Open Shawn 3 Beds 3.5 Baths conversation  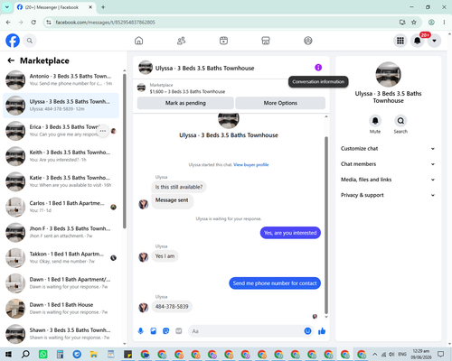pyautogui.click(x=61, y=334)
